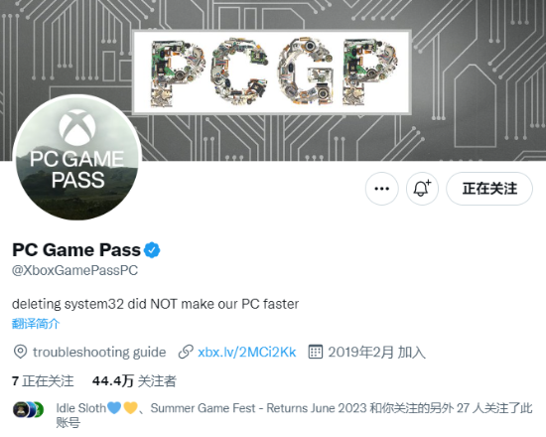This screenshot has width=546, height=437.
Task: View the PCGP banner header image
Action: click(x=273, y=80)
